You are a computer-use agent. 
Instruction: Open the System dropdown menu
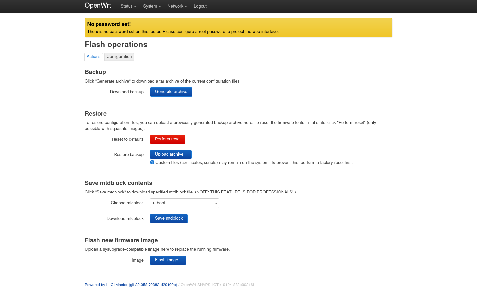(152, 6)
